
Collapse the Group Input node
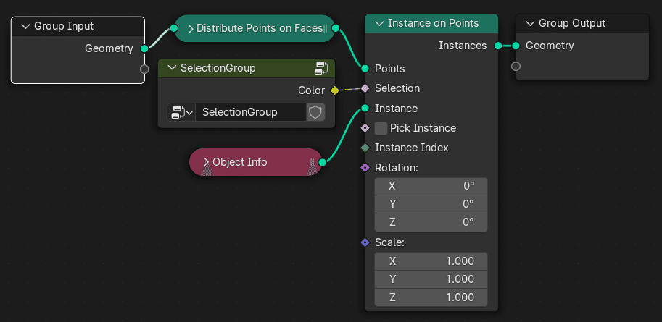tap(25, 26)
